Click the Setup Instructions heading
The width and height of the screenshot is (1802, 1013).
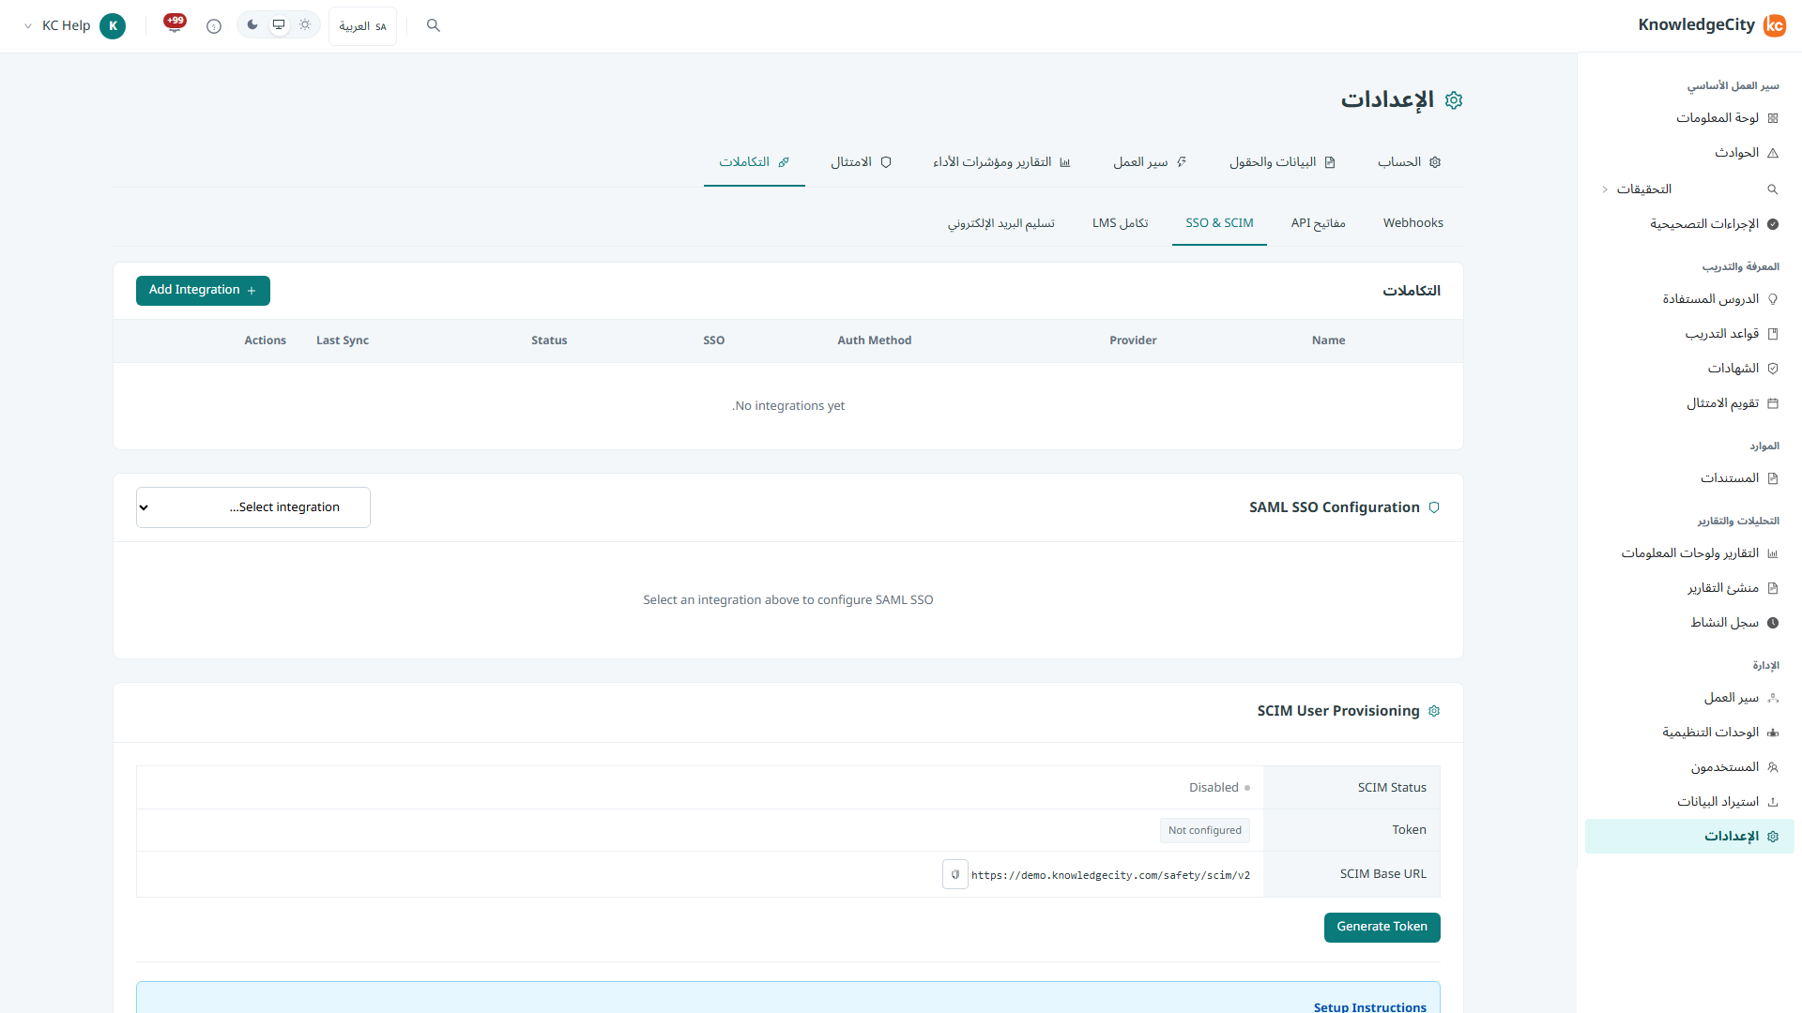[x=1369, y=1006]
